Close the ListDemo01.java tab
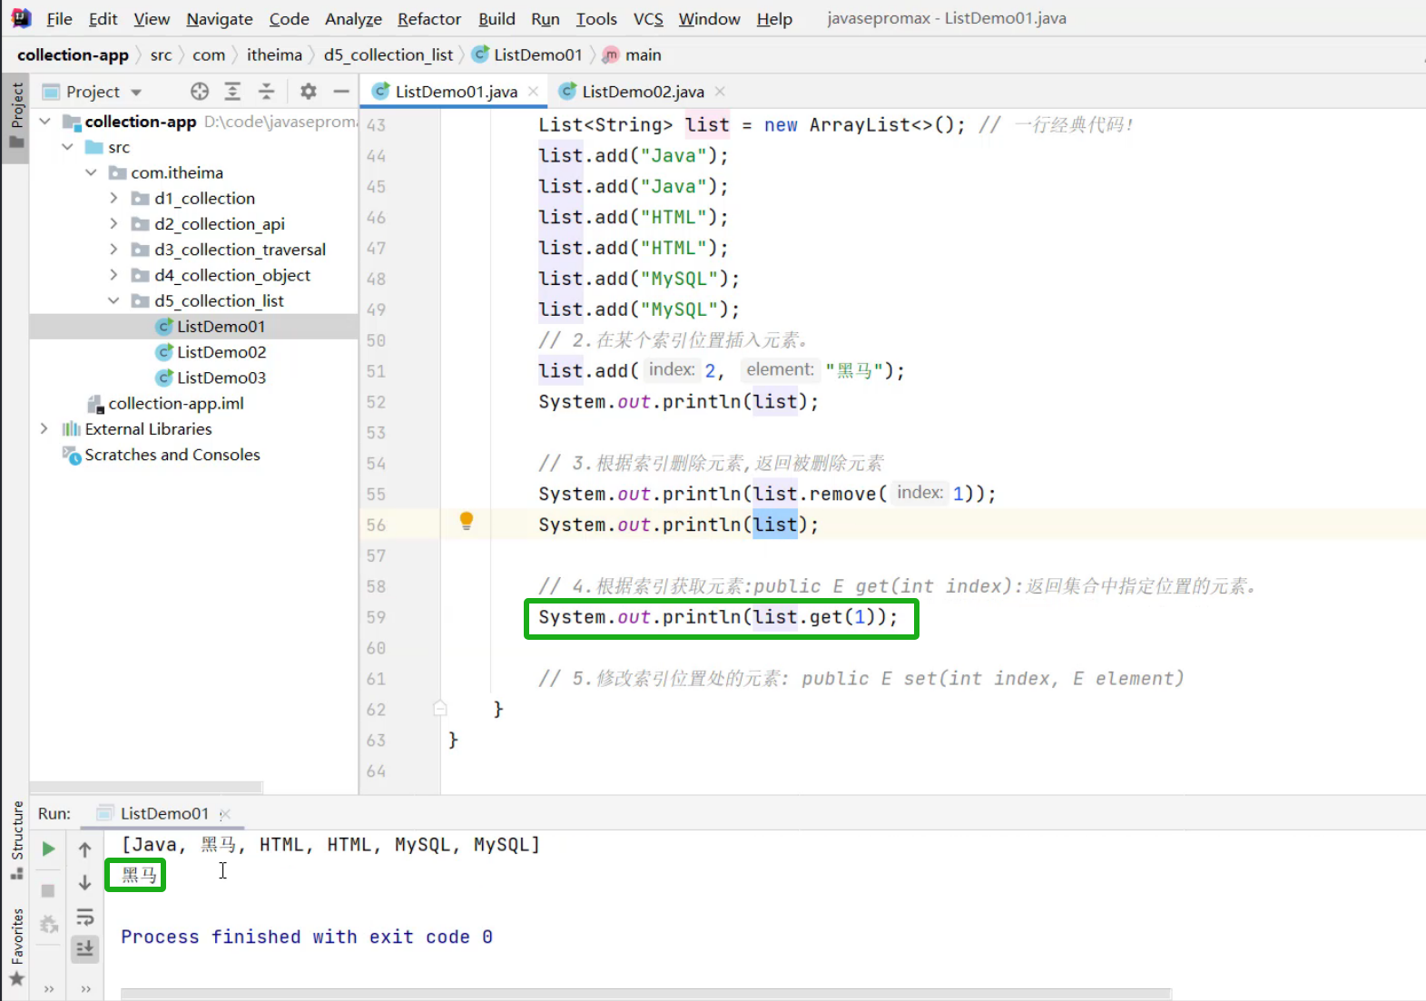This screenshot has width=1426, height=1001. coord(534,91)
